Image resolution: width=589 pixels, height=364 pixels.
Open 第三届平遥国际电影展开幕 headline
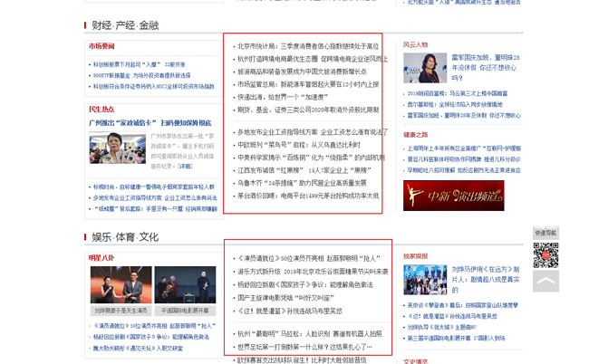click(x=457, y=338)
